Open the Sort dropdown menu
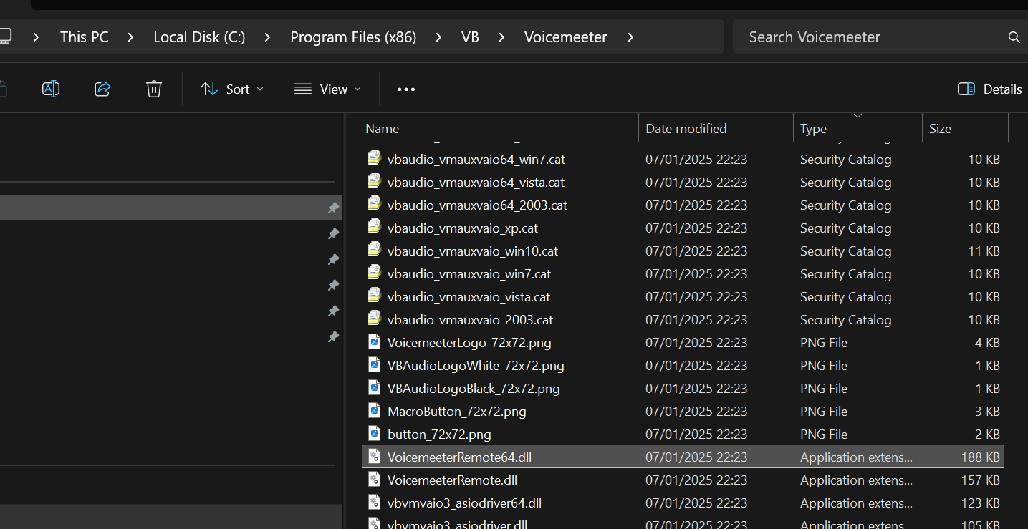The width and height of the screenshot is (1028, 529). pyautogui.click(x=232, y=89)
